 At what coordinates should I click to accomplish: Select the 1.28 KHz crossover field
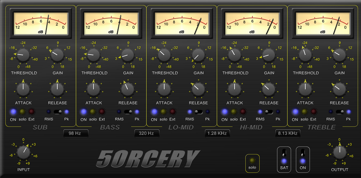coord(217,133)
